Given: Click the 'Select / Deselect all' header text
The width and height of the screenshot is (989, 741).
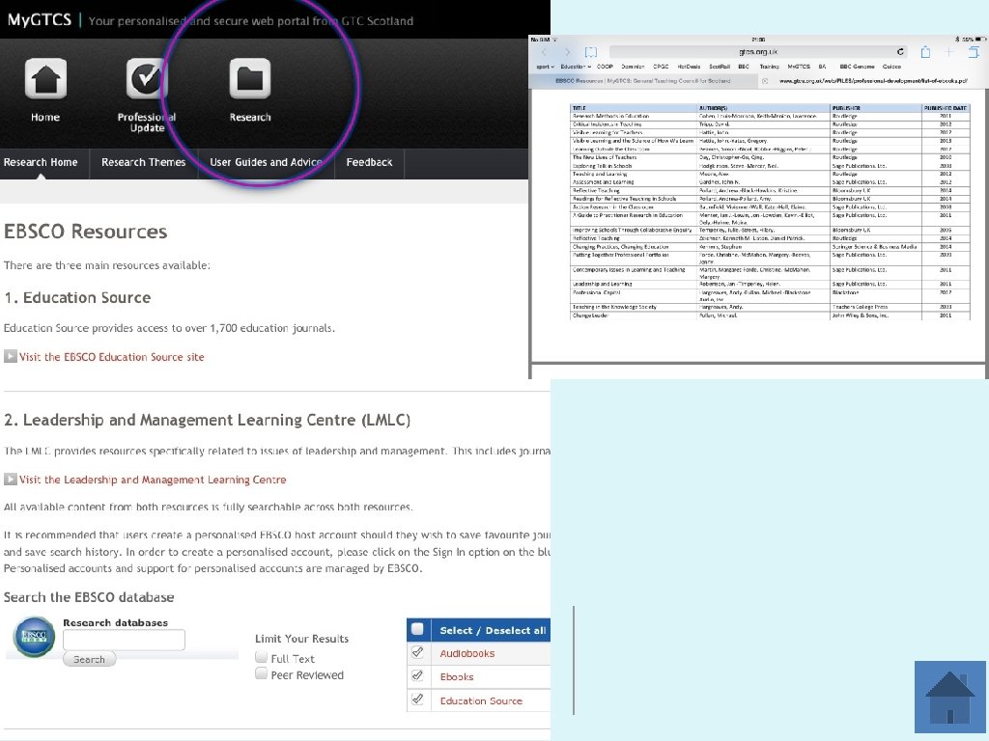Looking at the screenshot, I should point(493,630).
